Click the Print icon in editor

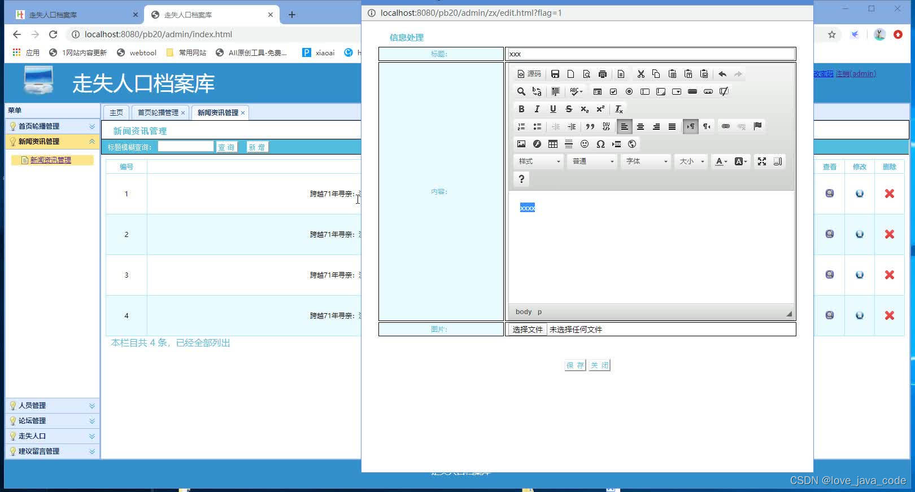(603, 74)
